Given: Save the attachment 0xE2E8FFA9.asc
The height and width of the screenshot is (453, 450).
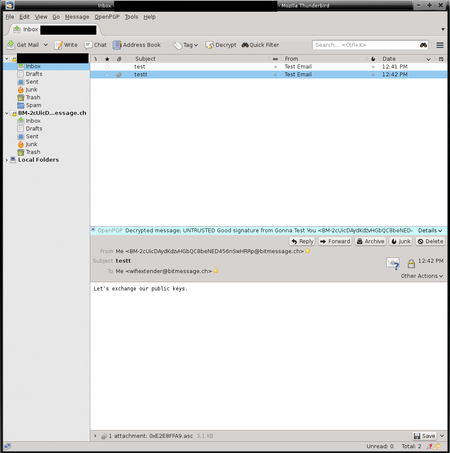Looking at the screenshot, I should pos(424,436).
